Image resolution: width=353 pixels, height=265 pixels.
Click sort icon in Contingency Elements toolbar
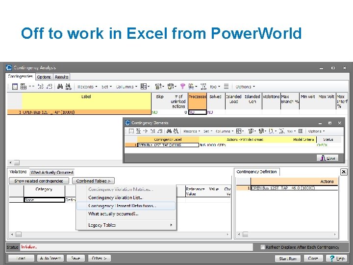pyautogui.click(x=272, y=131)
